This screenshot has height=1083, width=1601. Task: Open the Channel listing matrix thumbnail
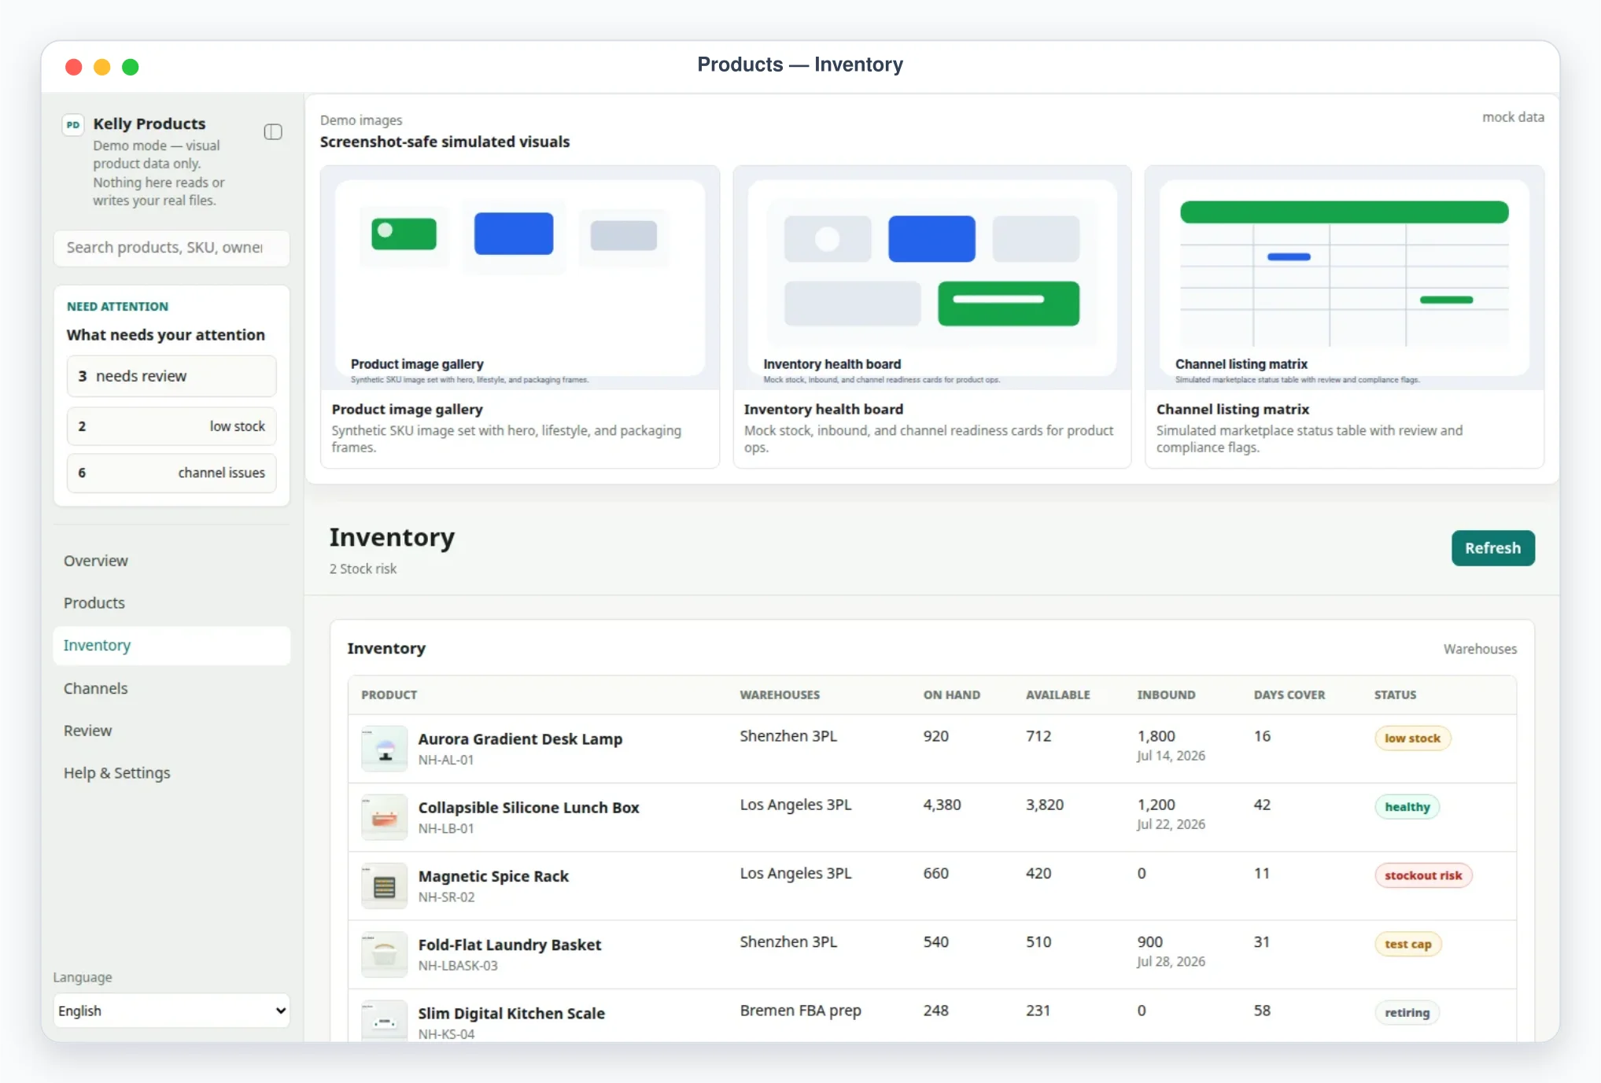1345,278
